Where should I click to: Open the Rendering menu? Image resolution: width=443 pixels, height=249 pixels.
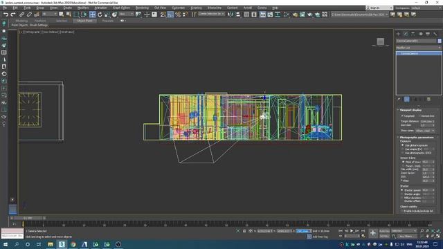click(x=142, y=8)
